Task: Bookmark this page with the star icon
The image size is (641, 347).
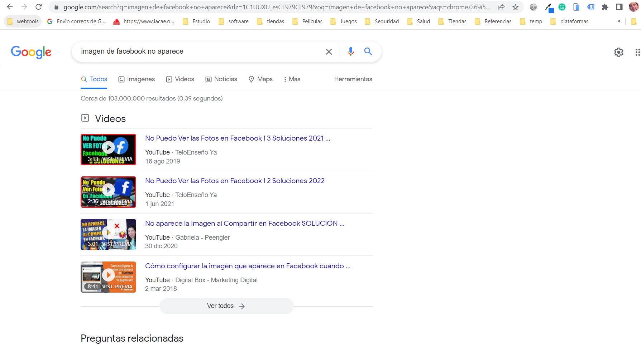Action: click(516, 7)
